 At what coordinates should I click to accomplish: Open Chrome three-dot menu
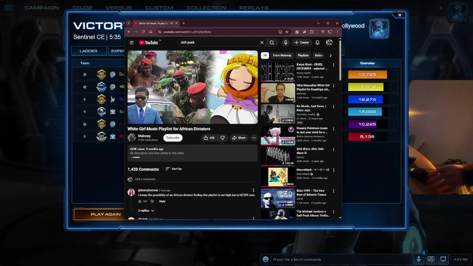(x=337, y=32)
